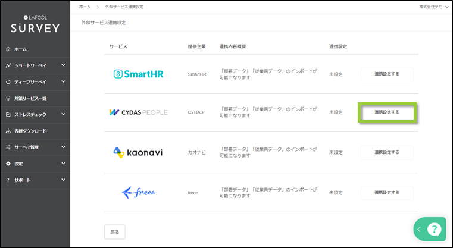
Task: Click the 対策サービス一覧 lightbulb icon
Action: coord(8,98)
